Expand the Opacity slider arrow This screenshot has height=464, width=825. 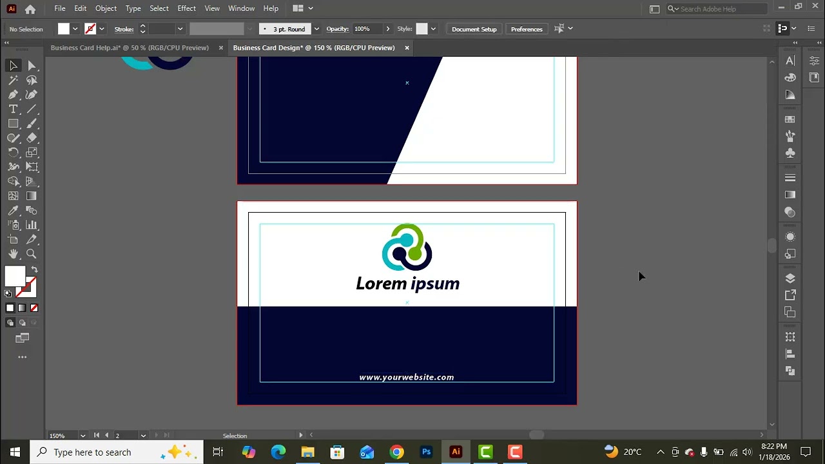click(x=387, y=29)
